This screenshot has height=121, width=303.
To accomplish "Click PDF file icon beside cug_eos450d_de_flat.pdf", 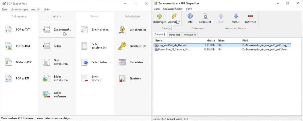I will click(x=156, y=46).
